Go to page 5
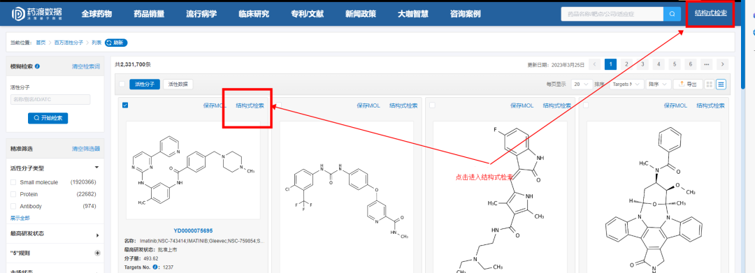 (x=675, y=64)
